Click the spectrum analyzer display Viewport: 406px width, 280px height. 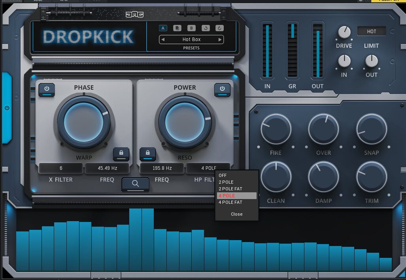point(204,240)
